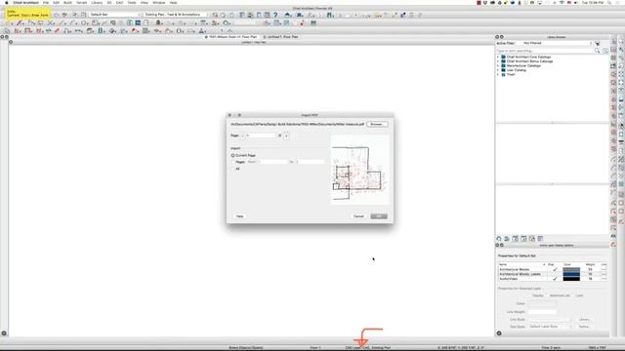Sort layers by the Name column header
625x351 pixels.
(521, 264)
